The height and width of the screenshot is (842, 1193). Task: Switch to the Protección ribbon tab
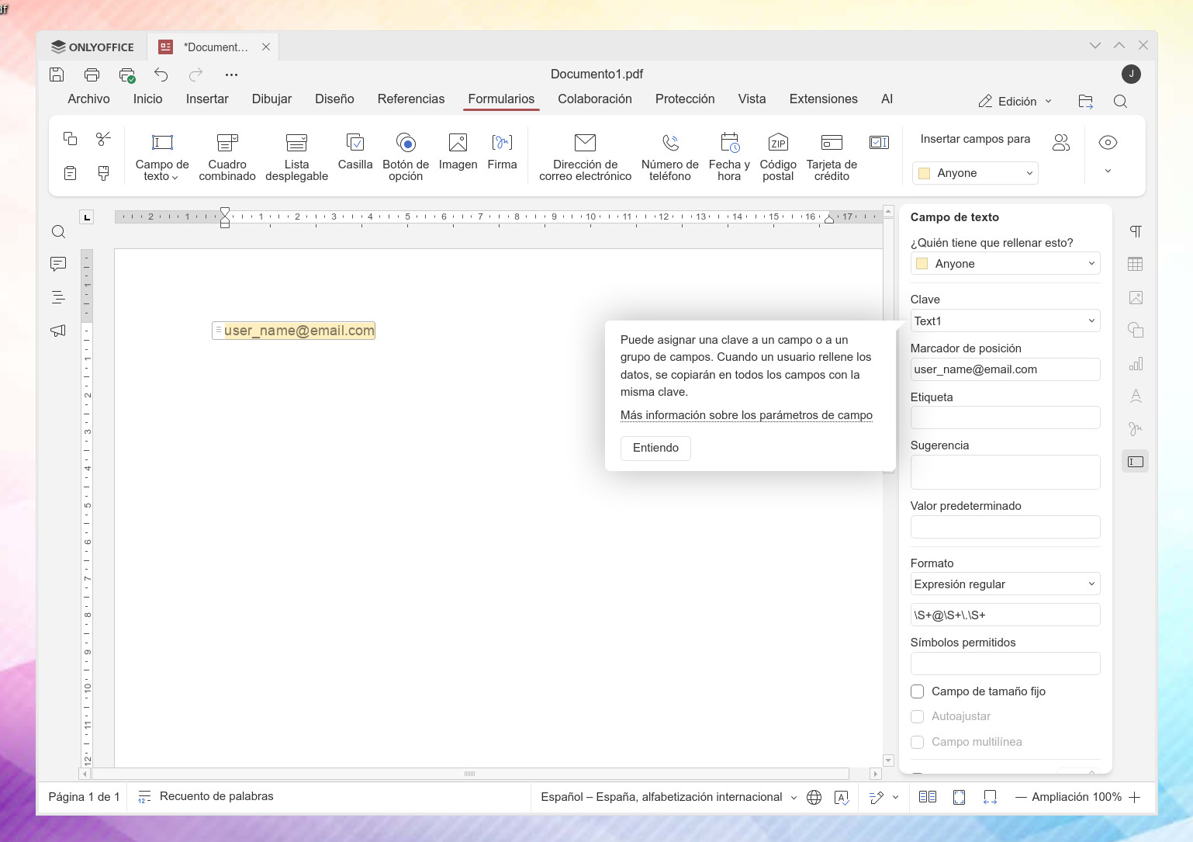pos(685,99)
